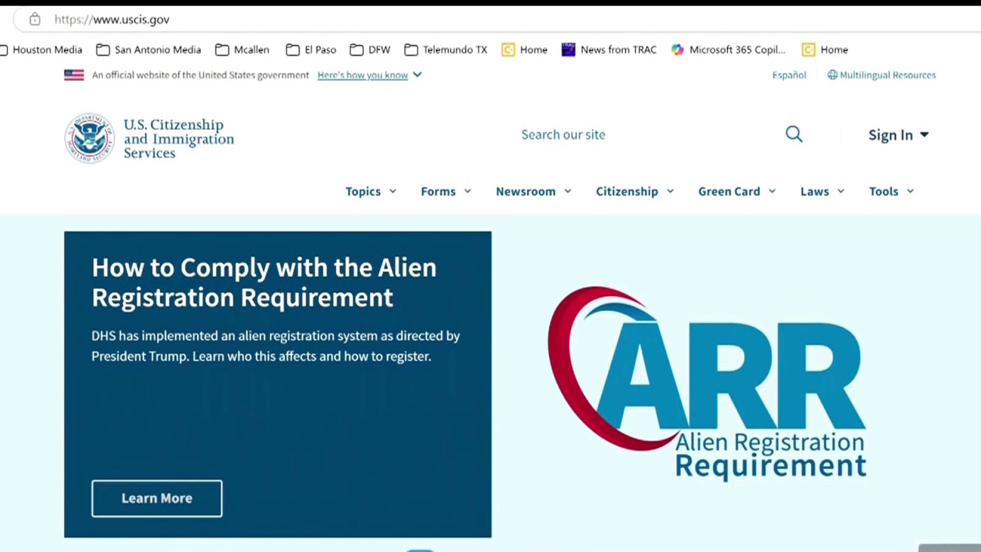Expand the Newsroom menu
This screenshot has width=981, height=552.
(533, 192)
